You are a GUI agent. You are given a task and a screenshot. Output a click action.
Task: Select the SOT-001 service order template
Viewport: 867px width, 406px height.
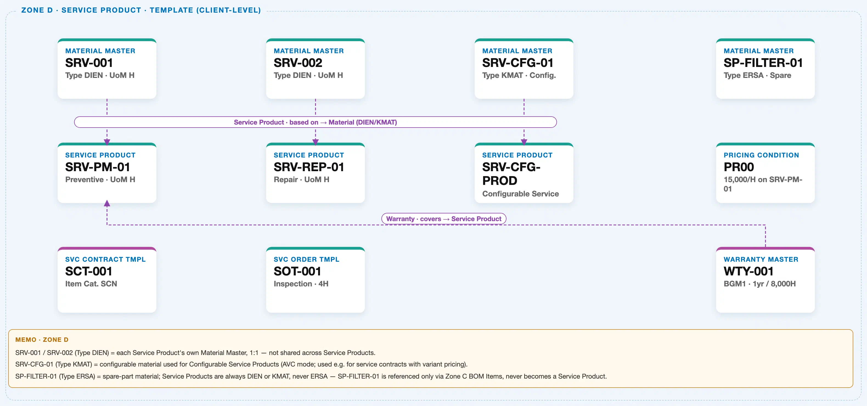pyautogui.click(x=315, y=280)
